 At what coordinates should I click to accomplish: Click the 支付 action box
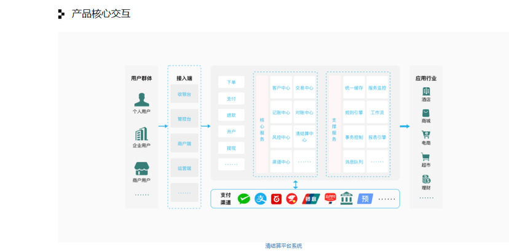231,98
